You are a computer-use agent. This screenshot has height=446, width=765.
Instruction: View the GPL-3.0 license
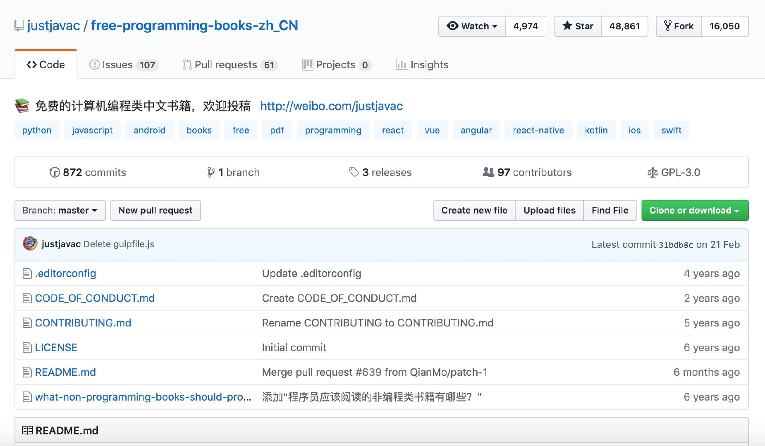point(674,172)
